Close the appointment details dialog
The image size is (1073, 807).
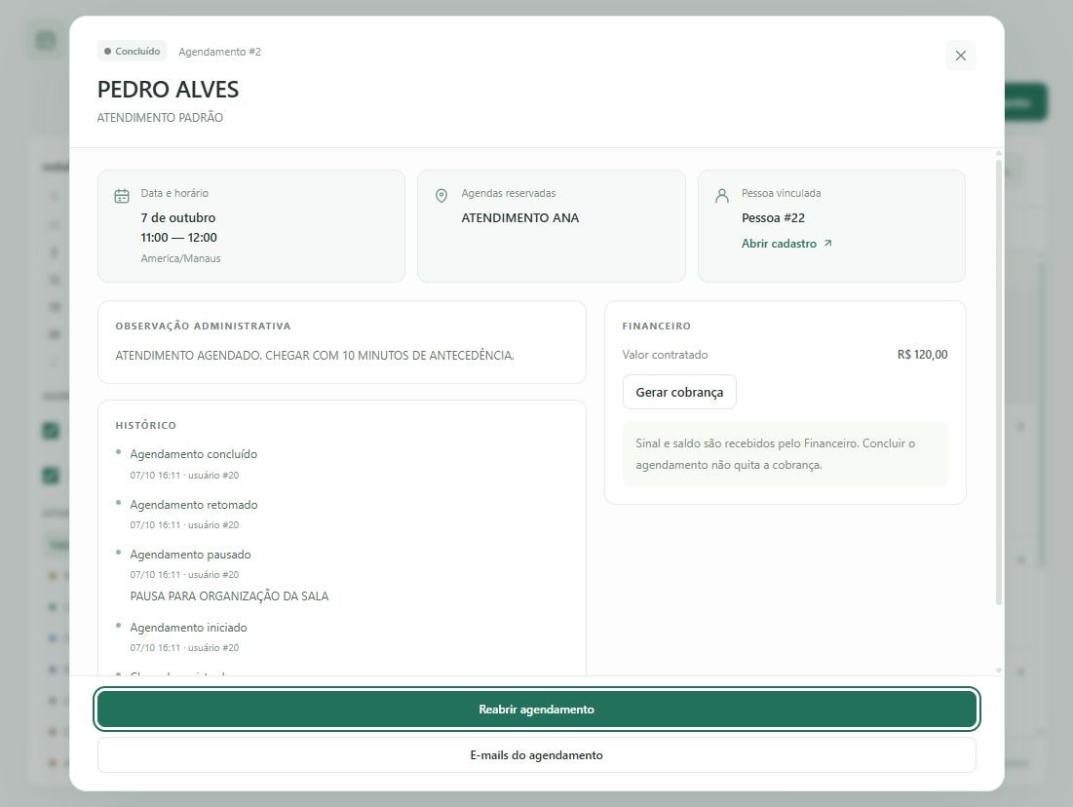960,56
